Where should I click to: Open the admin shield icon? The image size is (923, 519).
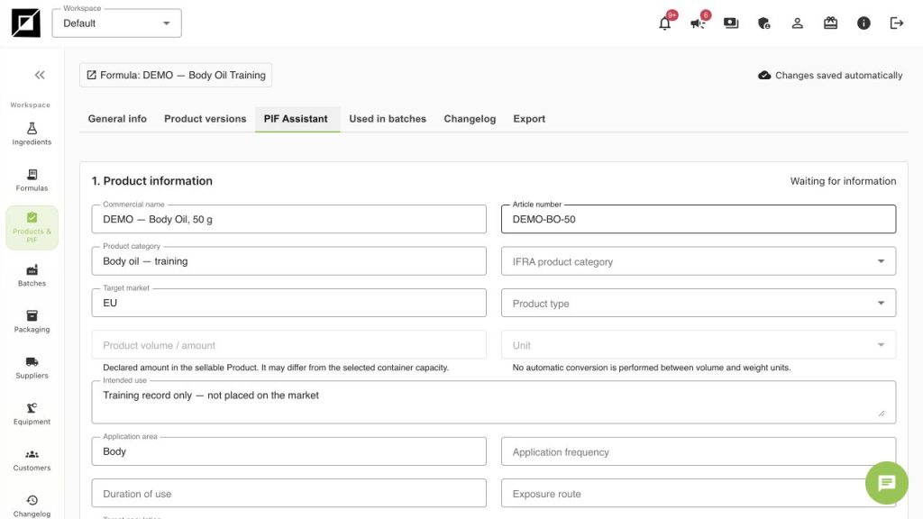[x=764, y=23]
